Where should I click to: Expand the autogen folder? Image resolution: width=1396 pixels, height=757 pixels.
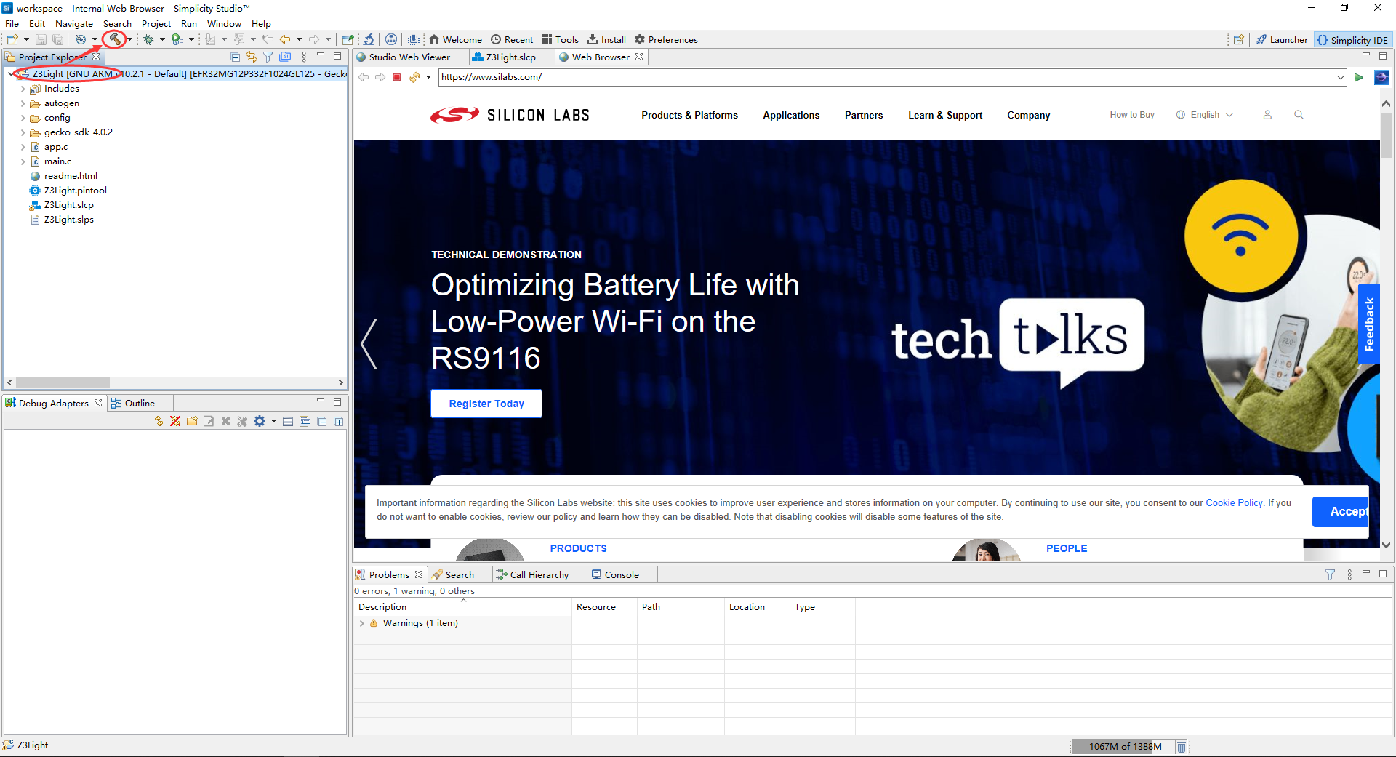coord(23,104)
